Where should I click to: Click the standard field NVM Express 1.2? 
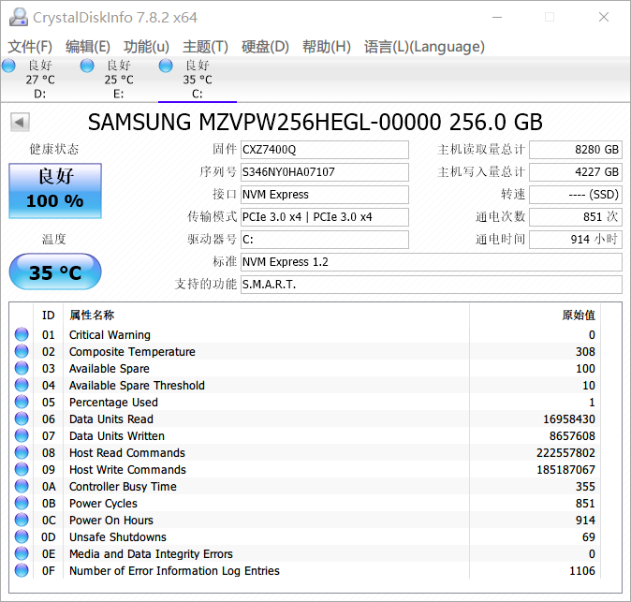coord(432,262)
